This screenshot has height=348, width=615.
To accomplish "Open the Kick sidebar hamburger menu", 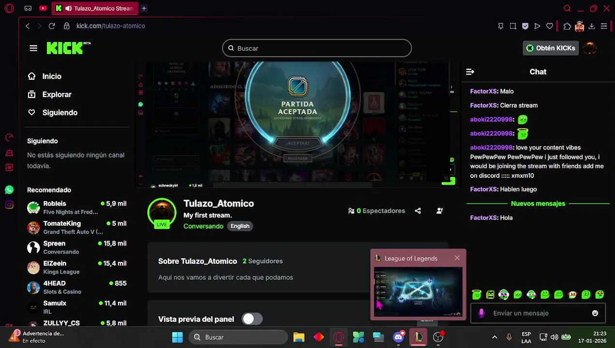I will [x=33, y=48].
